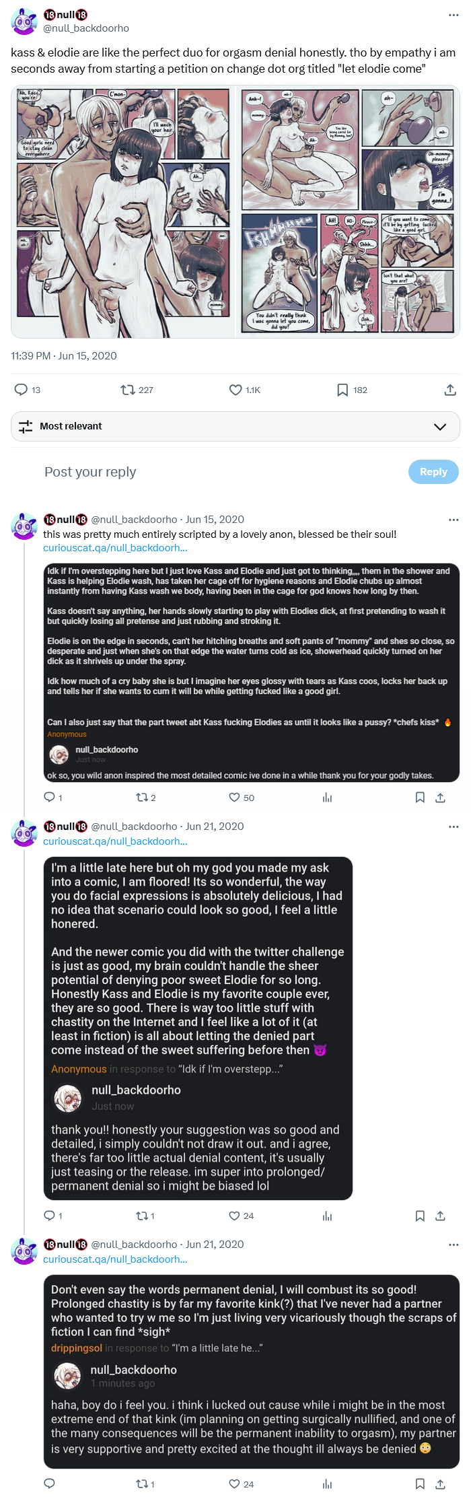Viewport: 471px width, 1501px height.
Task: Toggle bookmark on the Jun 15 reply
Action: (x=420, y=798)
